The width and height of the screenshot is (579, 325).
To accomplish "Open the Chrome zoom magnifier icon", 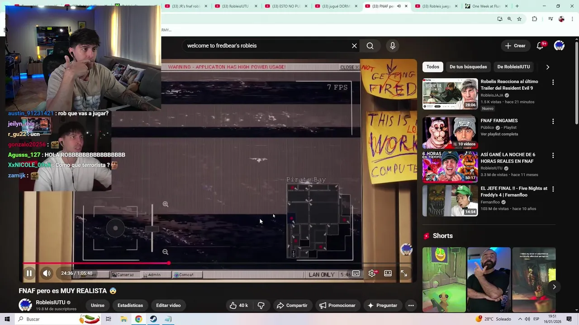I will [509, 19].
